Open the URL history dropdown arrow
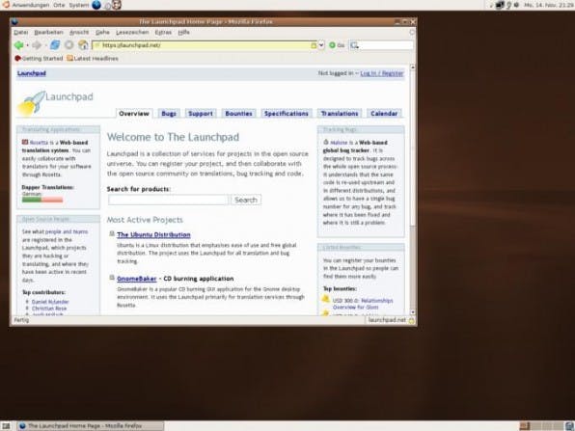 click(x=321, y=45)
